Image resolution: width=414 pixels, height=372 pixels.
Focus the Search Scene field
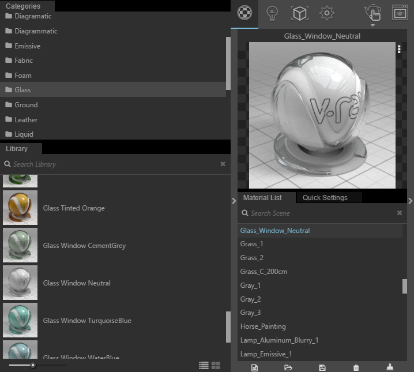pyautogui.click(x=318, y=213)
